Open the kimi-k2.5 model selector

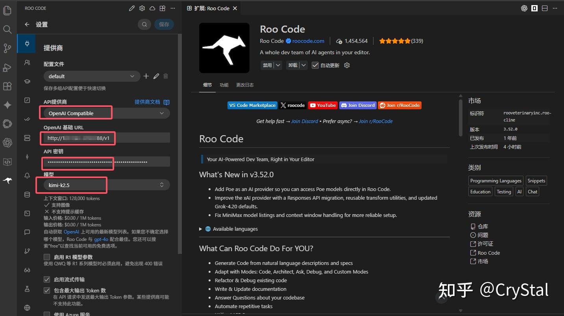(x=107, y=185)
